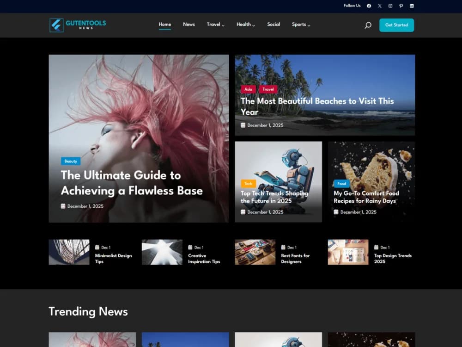This screenshot has width=462, height=347.
Task: Click the Pinterest icon in the top bar
Action: (x=401, y=6)
